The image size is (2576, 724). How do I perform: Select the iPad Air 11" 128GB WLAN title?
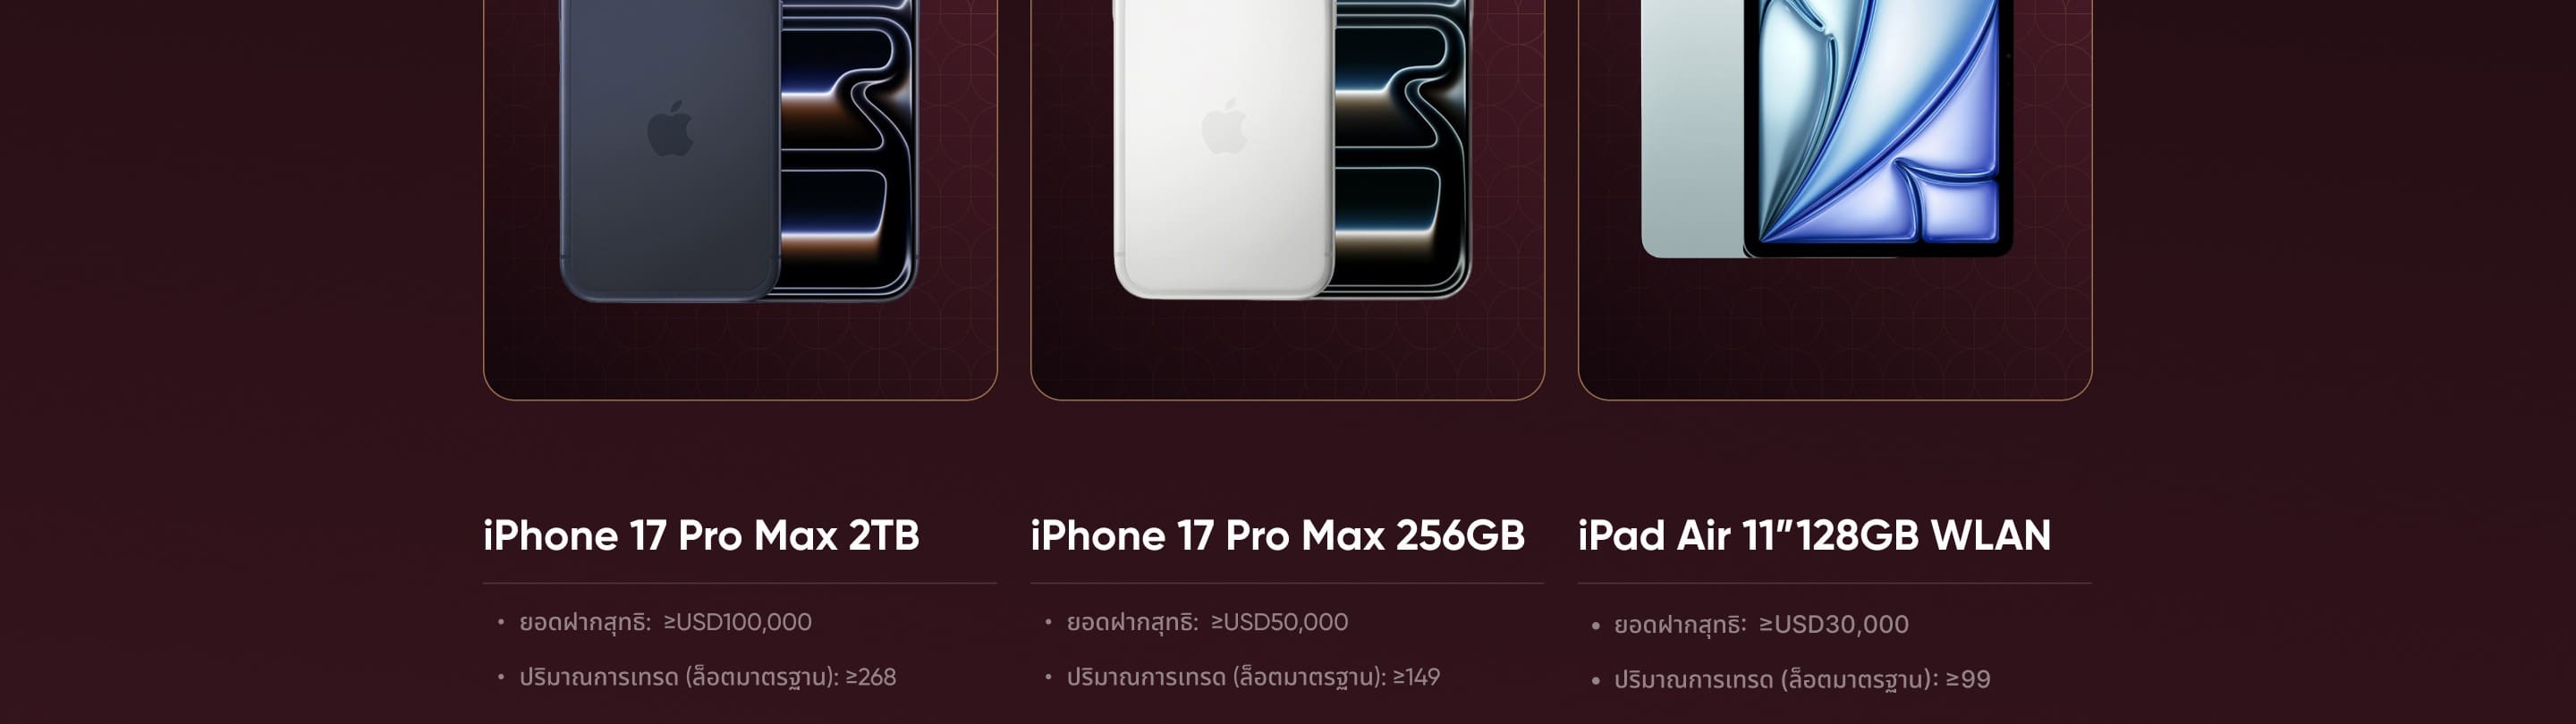point(1814,535)
